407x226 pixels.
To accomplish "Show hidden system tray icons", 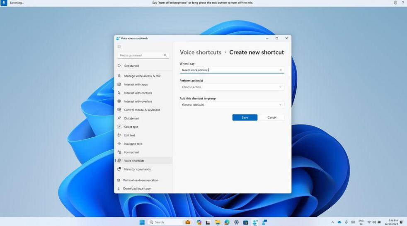I will pos(332,222).
